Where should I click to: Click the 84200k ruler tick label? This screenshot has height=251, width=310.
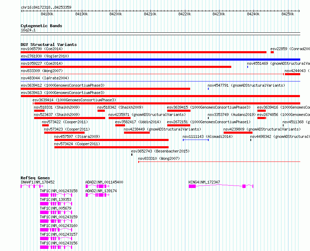click(x=116, y=14)
